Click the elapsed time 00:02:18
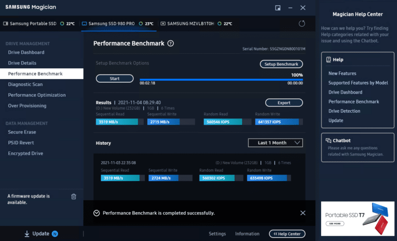The width and height of the screenshot is (397, 241). (x=147, y=83)
